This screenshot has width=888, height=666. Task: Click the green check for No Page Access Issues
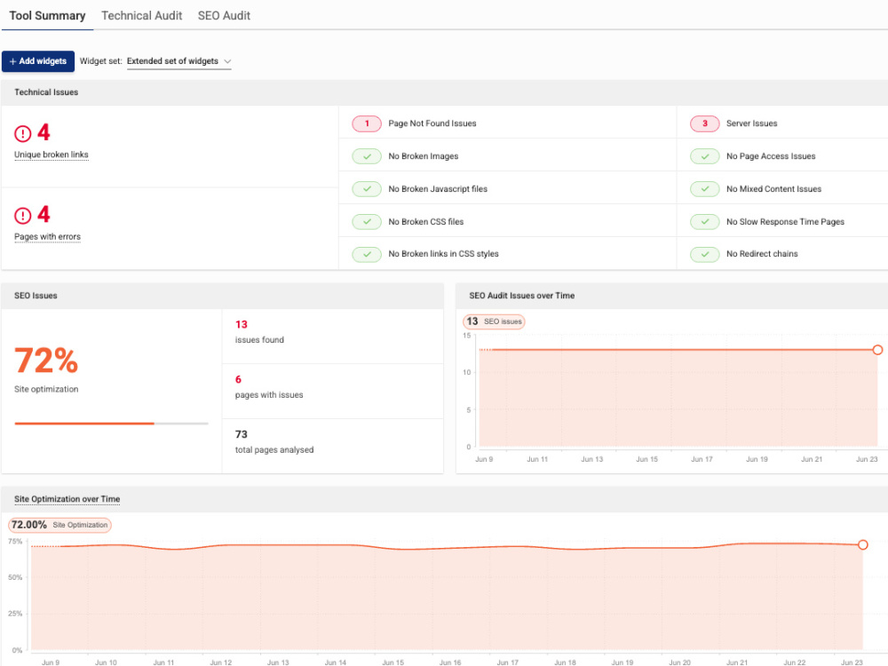(x=704, y=156)
